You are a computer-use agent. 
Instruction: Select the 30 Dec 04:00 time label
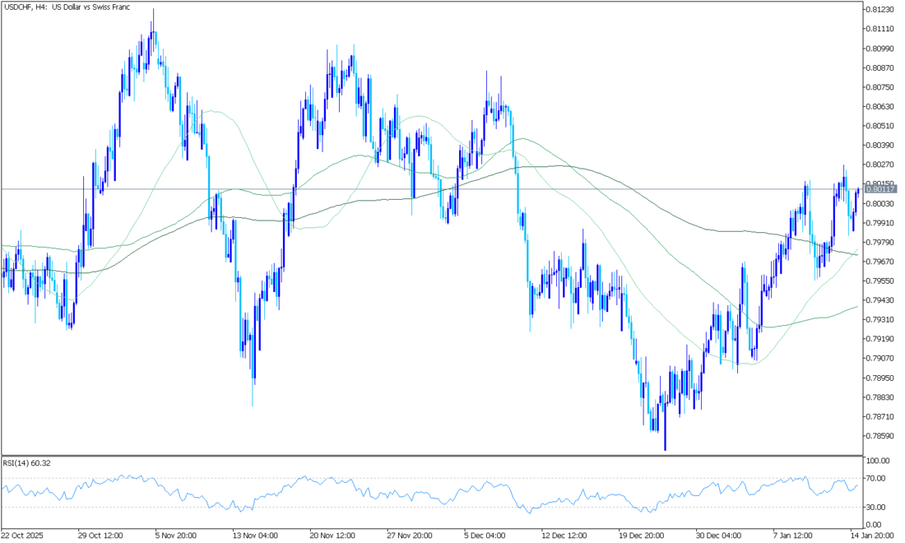[716, 534]
